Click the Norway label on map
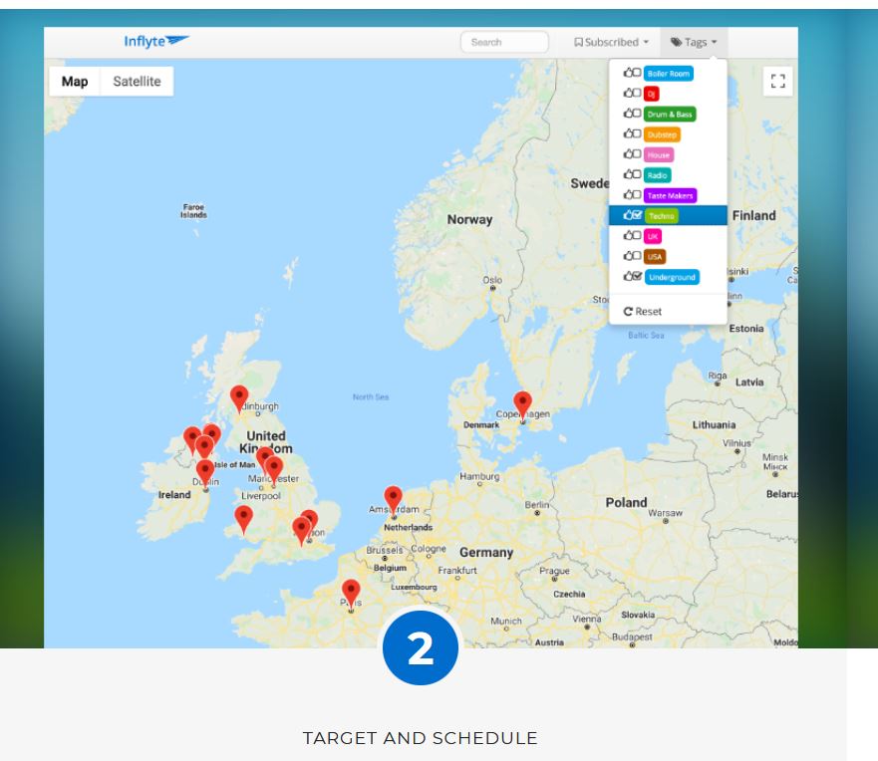The width and height of the screenshot is (878, 761). click(469, 219)
